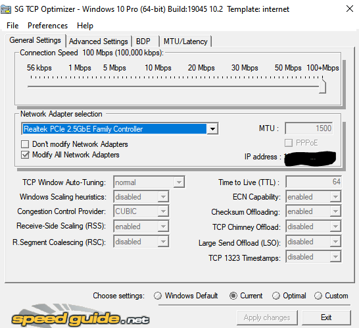Switch to the MTU/Latency tab

point(185,41)
